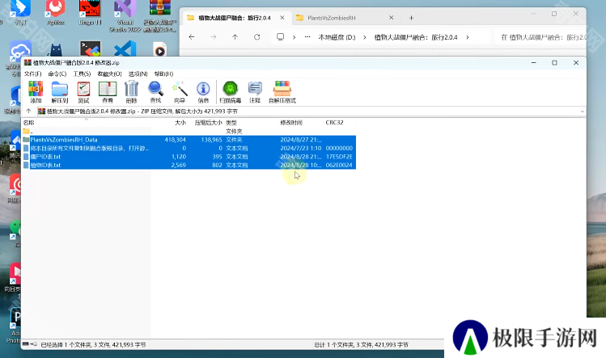
Task: Open the Visual Studio 2022 desktop icon
Action: coord(125,16)
